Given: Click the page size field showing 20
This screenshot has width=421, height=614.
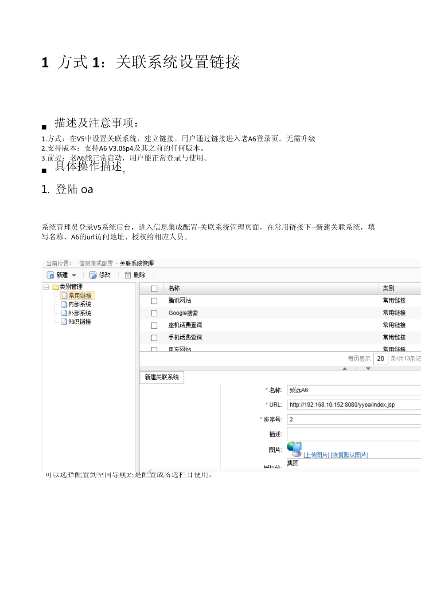Looking at the screenshot, I should [381, 358].
